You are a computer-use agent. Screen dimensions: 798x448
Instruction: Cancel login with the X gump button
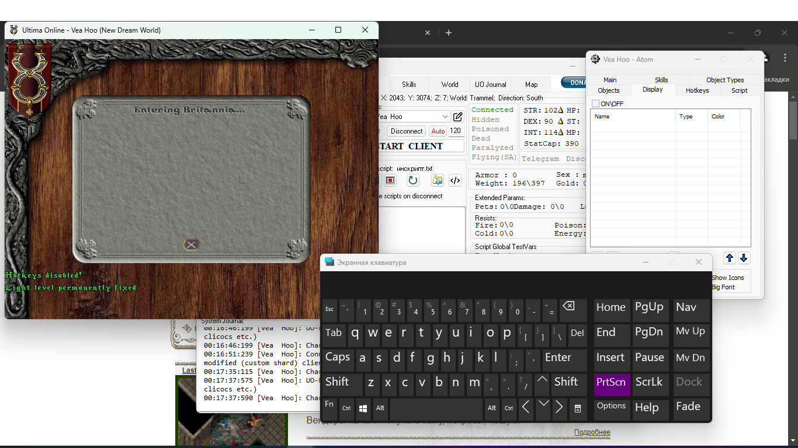(191, 245)
